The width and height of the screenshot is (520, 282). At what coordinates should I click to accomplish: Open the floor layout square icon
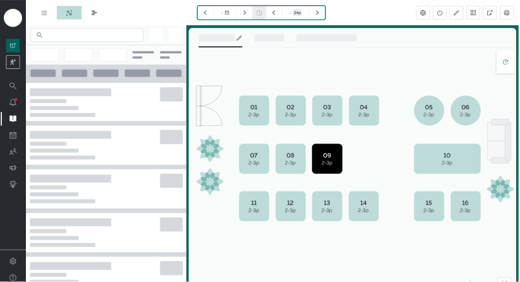point(473,13)
